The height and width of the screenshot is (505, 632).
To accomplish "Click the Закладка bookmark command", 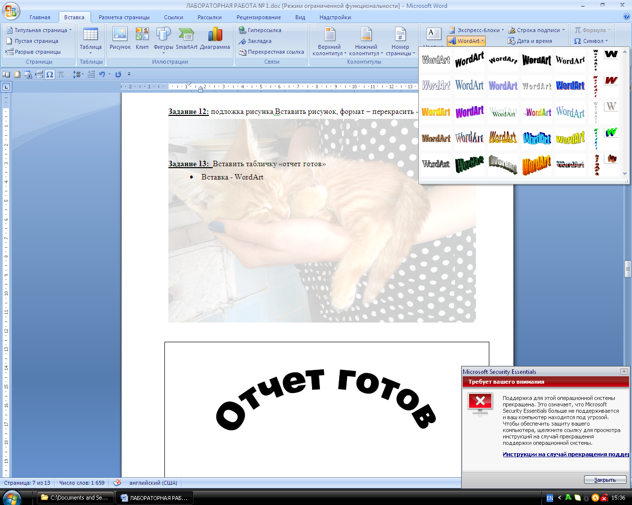I will coord(255,41).
